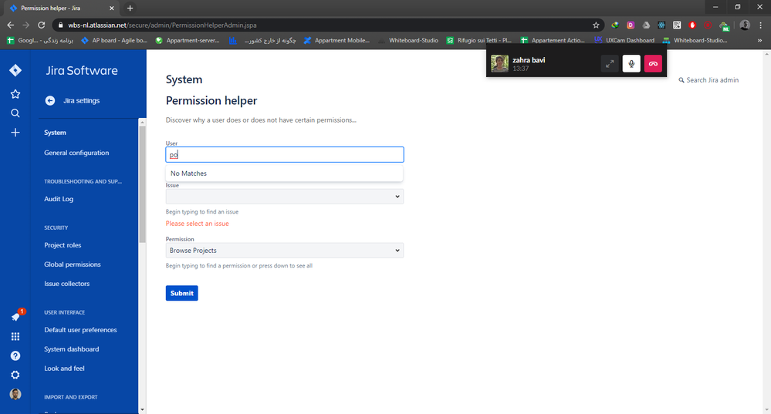Open Appartment-server bookmark
The width and height of the screenshot is (771, 414).
tap(188, 40)
